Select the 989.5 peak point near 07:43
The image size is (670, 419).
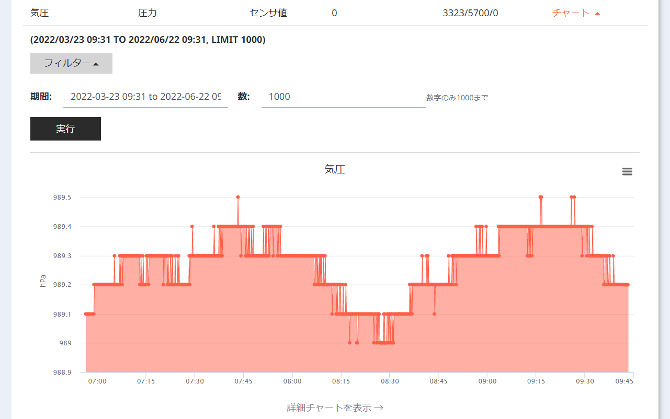tap(238, 197)
